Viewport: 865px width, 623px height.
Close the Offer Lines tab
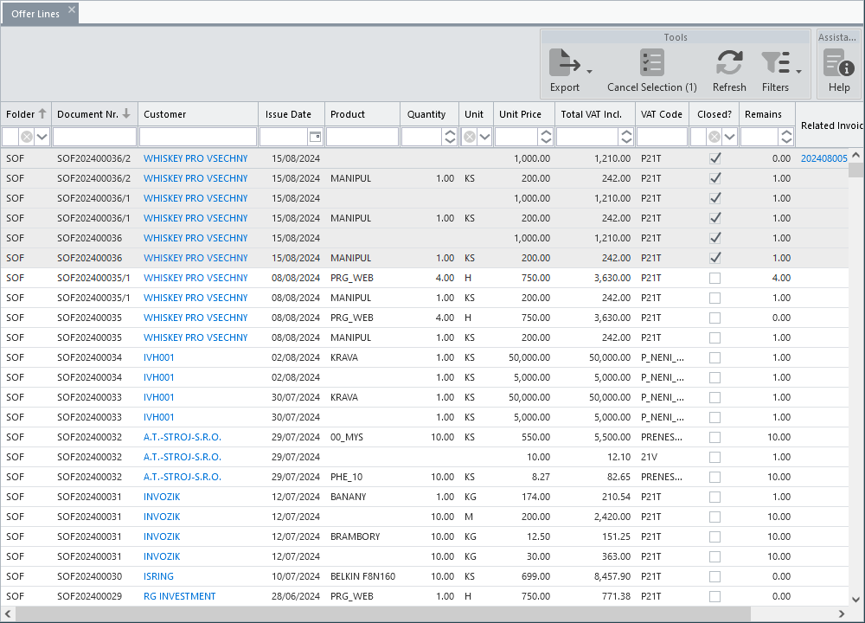(x=72, y=10)
